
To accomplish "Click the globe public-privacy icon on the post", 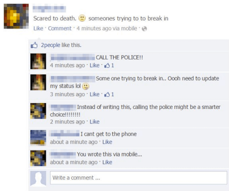I will coord(144,29).
